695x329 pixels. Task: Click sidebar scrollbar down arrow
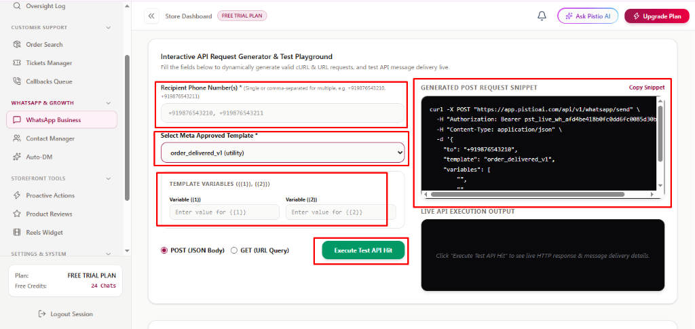tap(127, 250)
